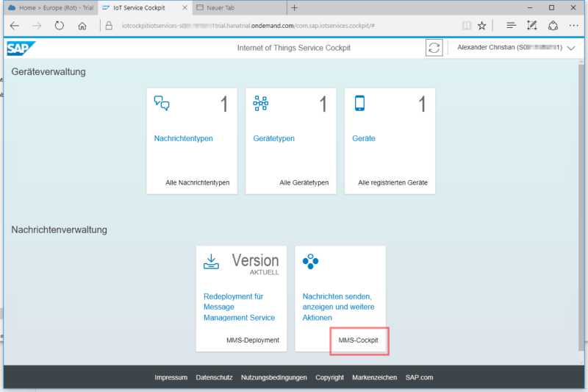This screenshot has height=392, width=588.
Task: Click the padlock icon in address bar
Action: pyautogui.click(x=109, y=26)
